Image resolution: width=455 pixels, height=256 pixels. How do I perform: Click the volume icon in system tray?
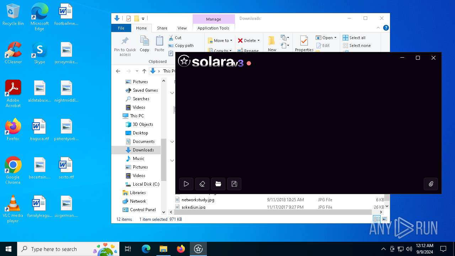409,249
